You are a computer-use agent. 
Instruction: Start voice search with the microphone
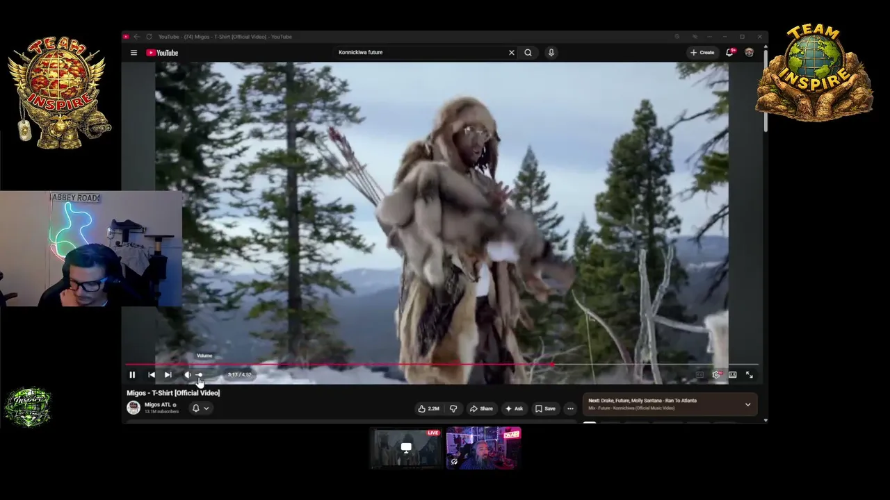coord(551,52)
